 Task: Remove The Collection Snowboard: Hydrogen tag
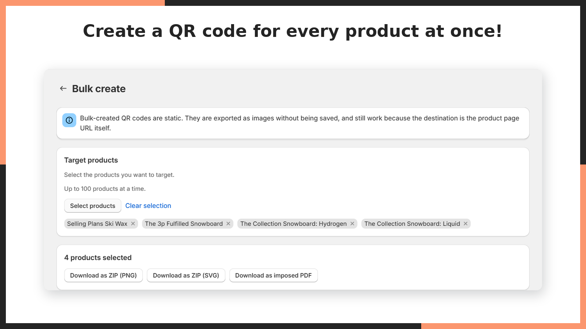[352, 224]
